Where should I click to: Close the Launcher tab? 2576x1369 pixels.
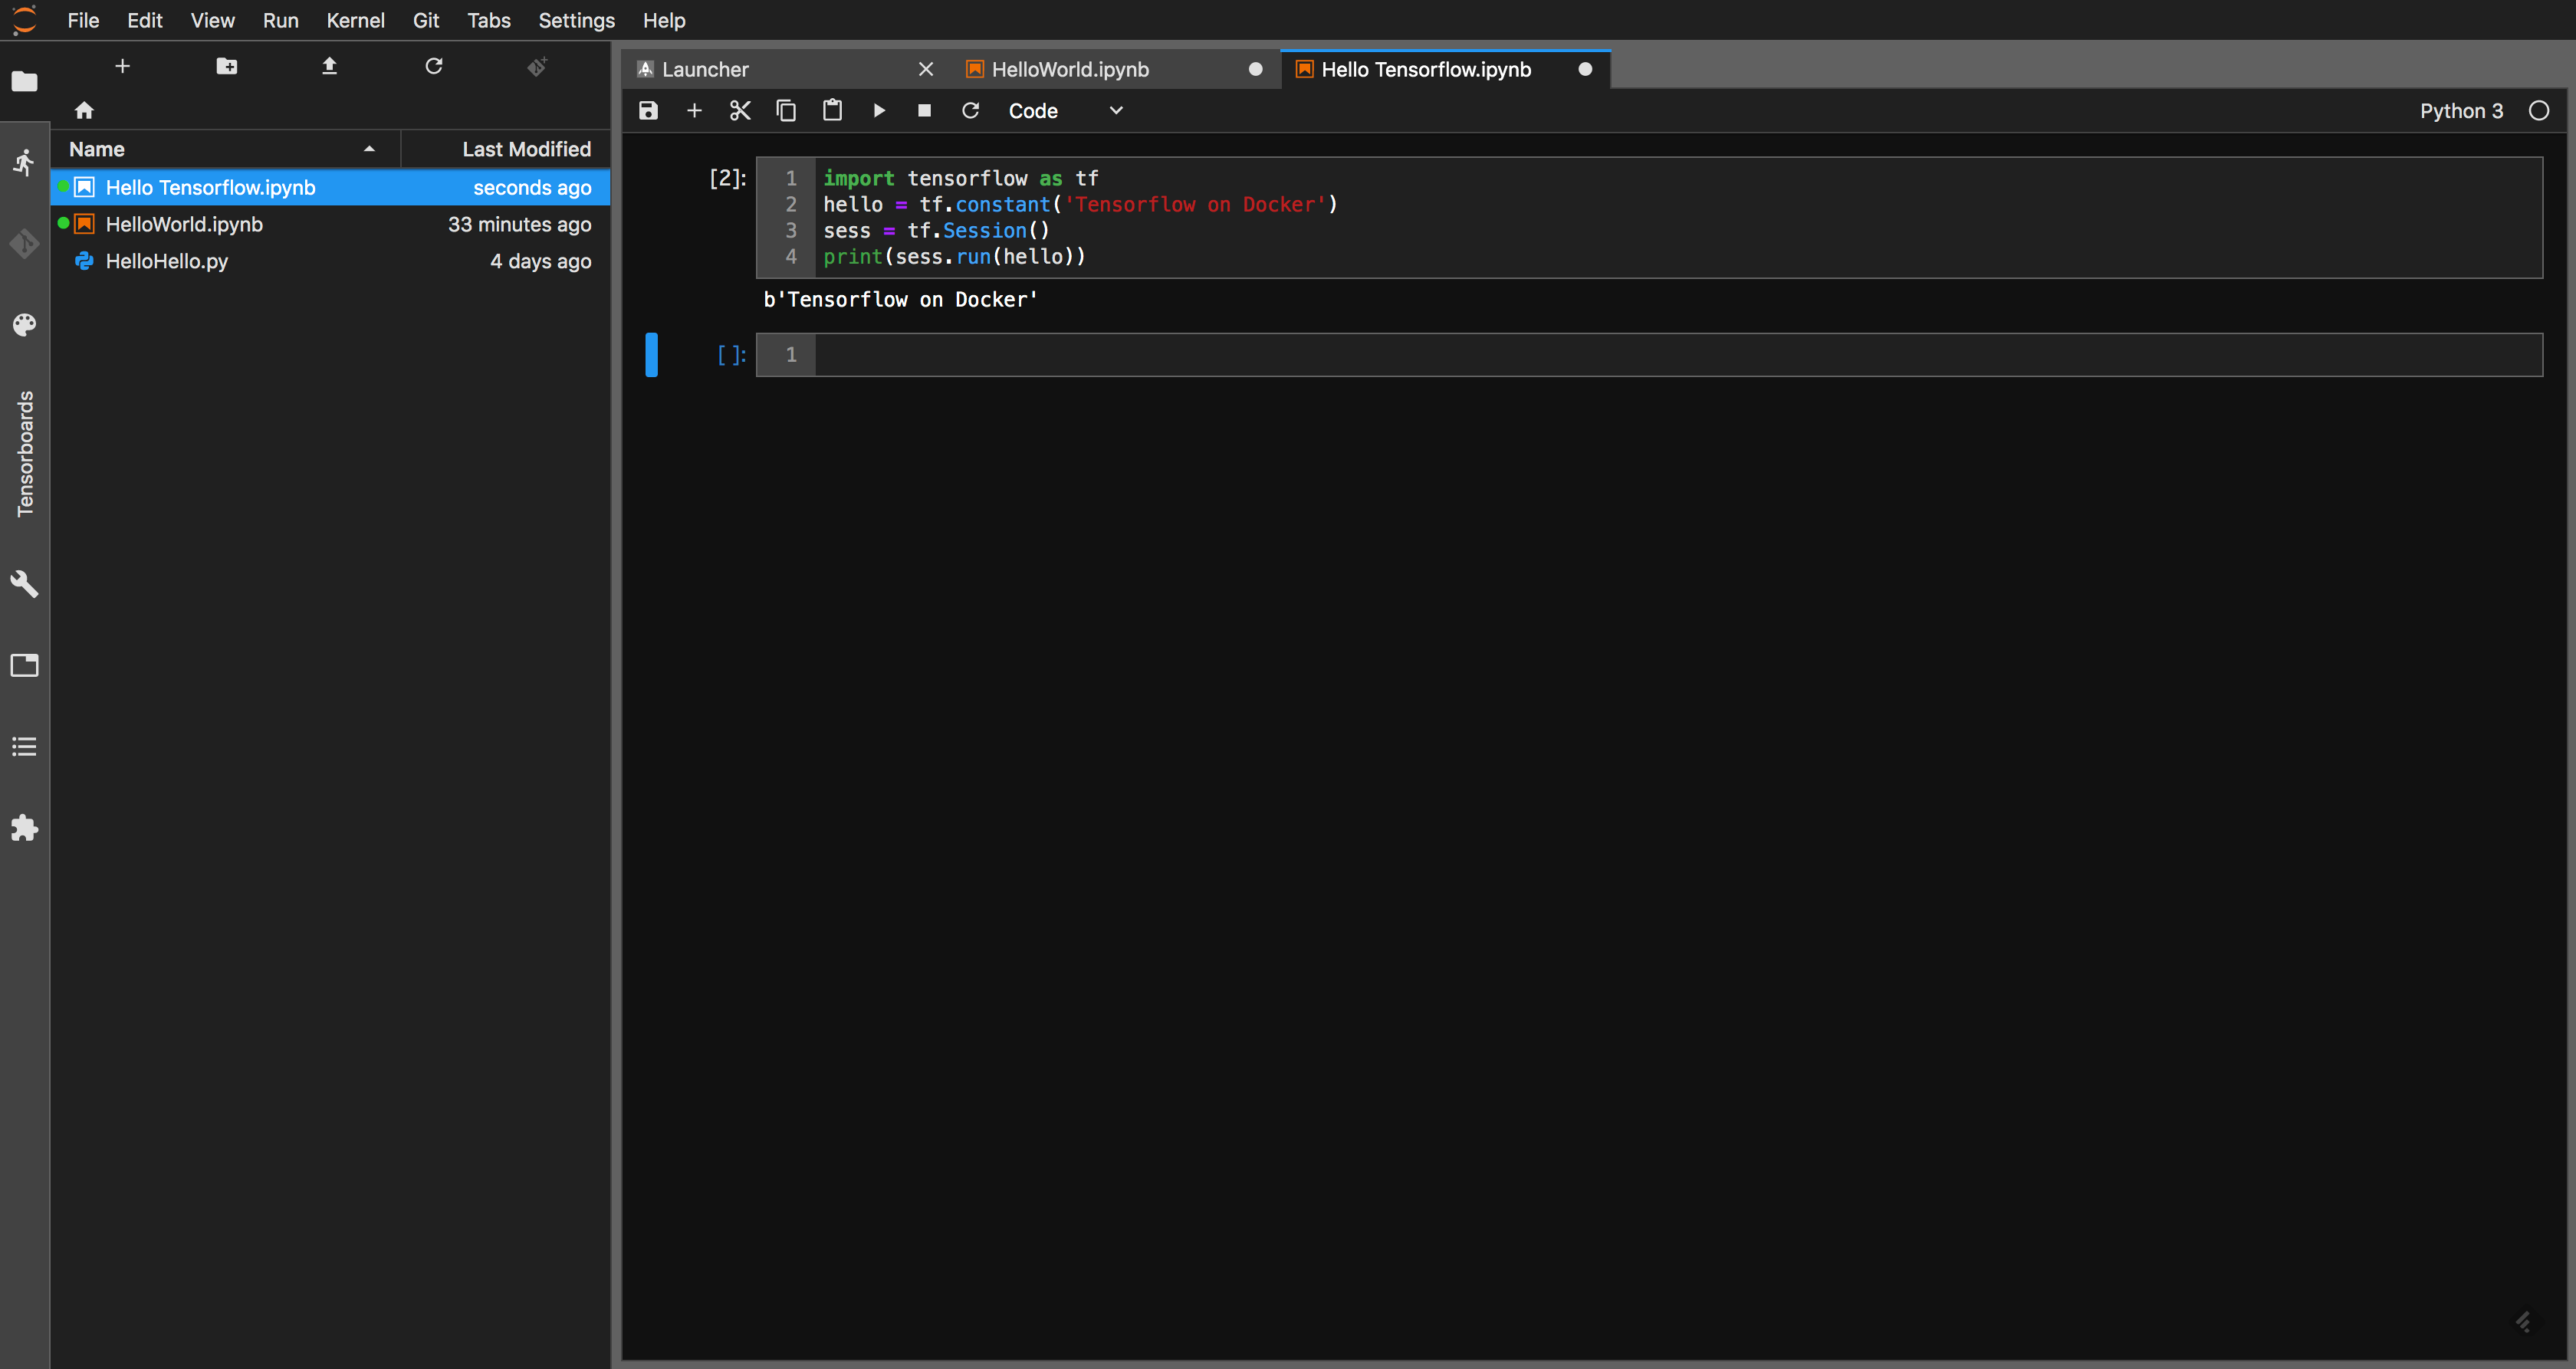(926, 69)
